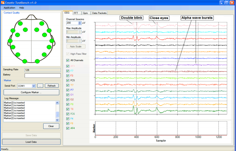Click the 'Double blink' annotation label
The width and height of the screenshot is (236, 151).
coord(132,18)
